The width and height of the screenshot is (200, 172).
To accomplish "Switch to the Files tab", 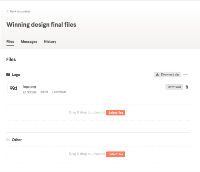I will tap(10, 42).
